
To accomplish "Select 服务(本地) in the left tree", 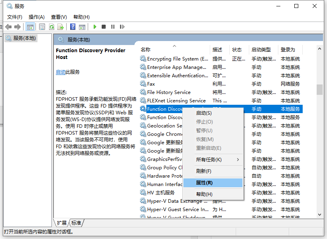I will 24,38.
